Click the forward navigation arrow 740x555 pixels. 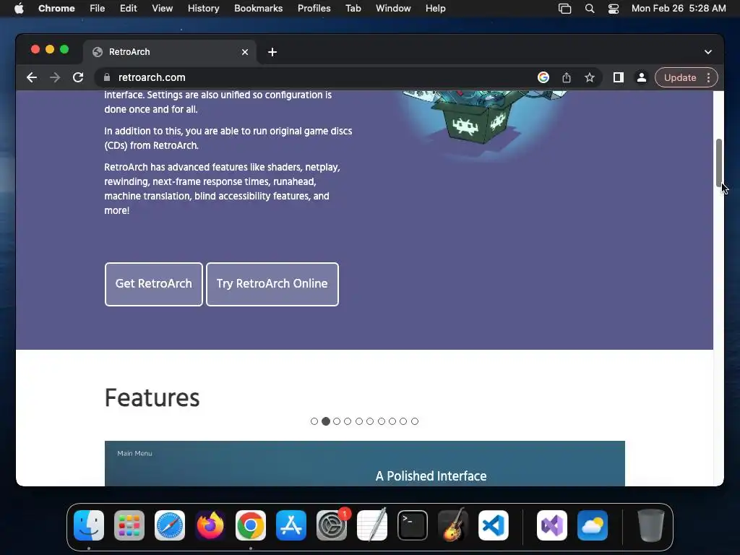55,77
